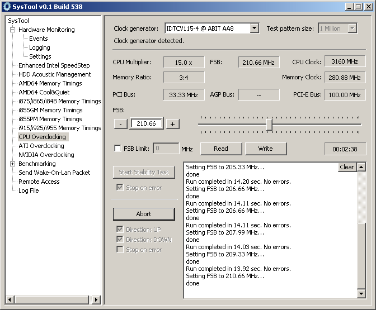Click the Read button
Screen dimensions: 376x310
tap(221, 149)
